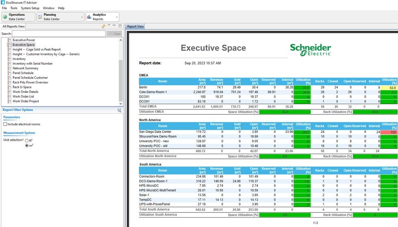The height and width of the screenshot is (227, 398).
Task: Select the ft² unit radio button
Action: coord(27,140)
